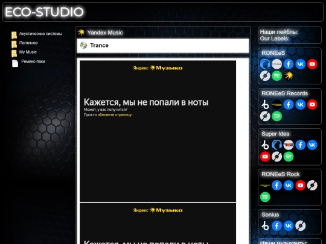326x244 pixels.
Task: Click Яндекс Музыка logo in first player
Action: pyautogui.click(x=158, y=68)
